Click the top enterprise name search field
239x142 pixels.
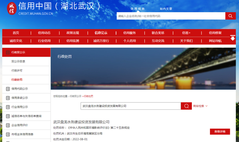point(171,16)
